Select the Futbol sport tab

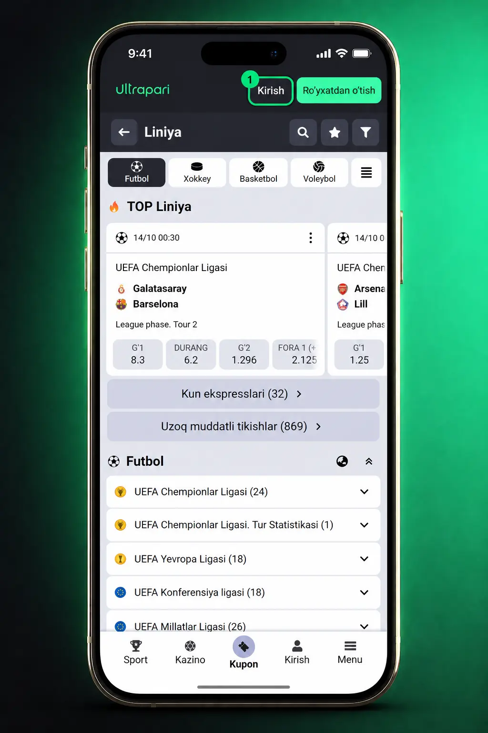click(137, 172)
